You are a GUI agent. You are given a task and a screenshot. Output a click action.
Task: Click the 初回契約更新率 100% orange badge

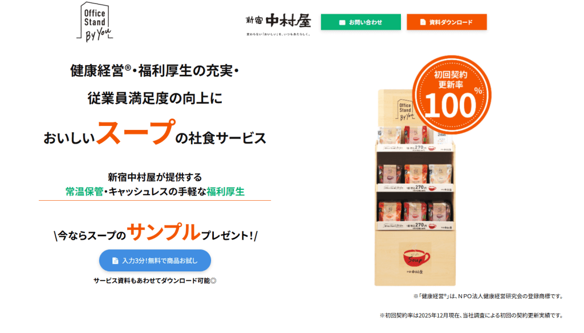[x=452, y=95]
